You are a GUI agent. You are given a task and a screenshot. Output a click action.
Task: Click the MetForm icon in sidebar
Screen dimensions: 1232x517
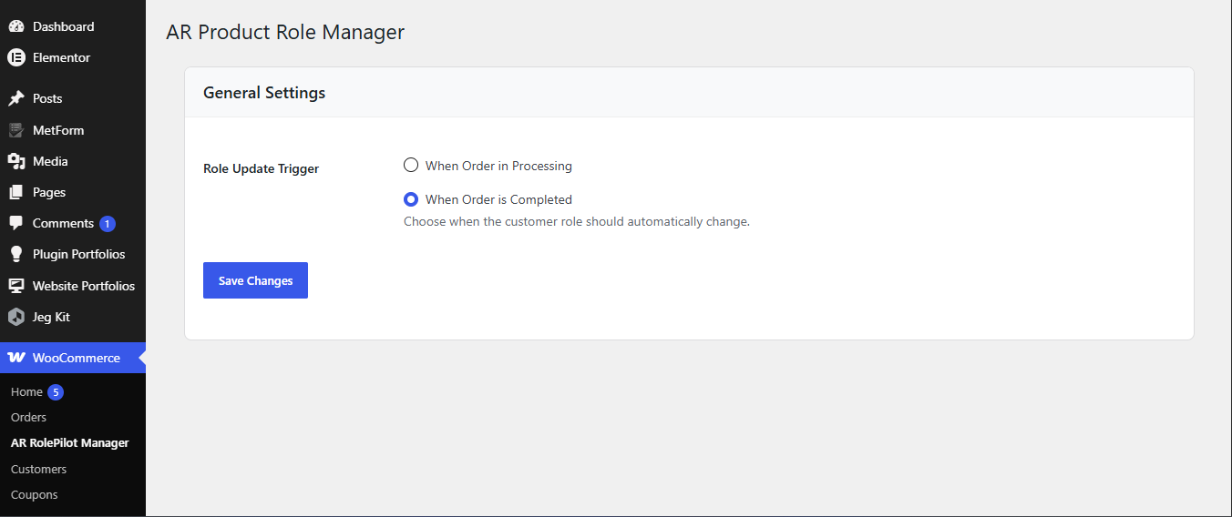(x=15, y=130)
